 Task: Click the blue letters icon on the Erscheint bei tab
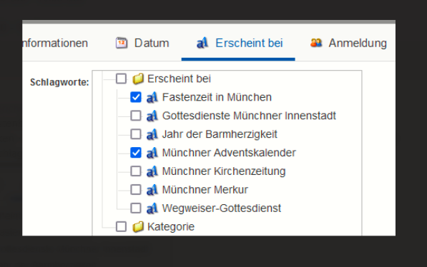(202, 43)
